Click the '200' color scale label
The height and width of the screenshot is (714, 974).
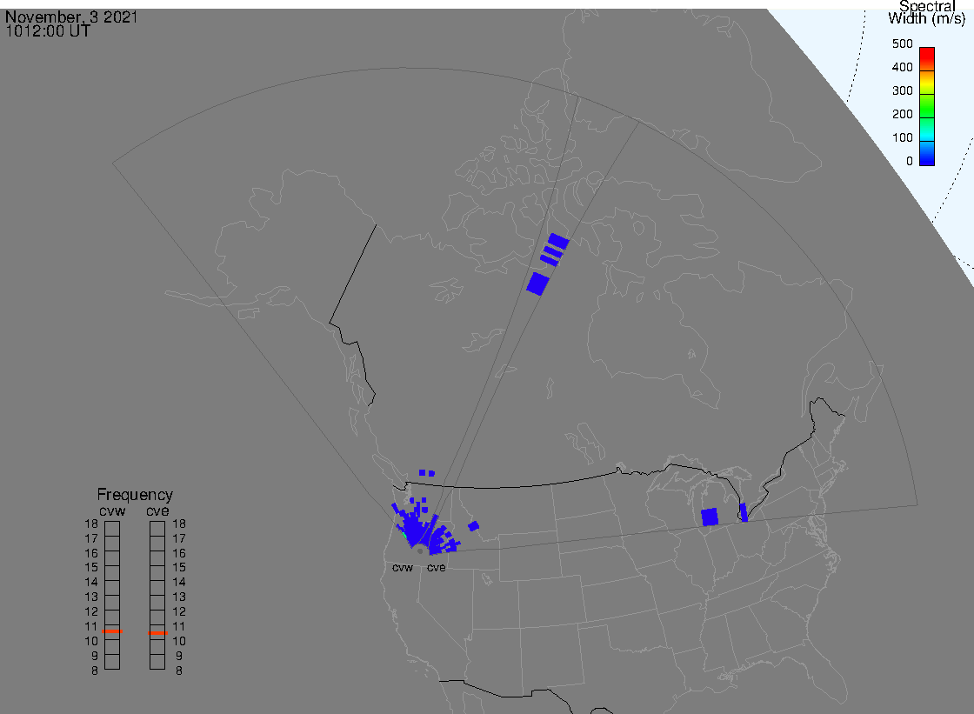pyautogui.click(x=902, y=114)
